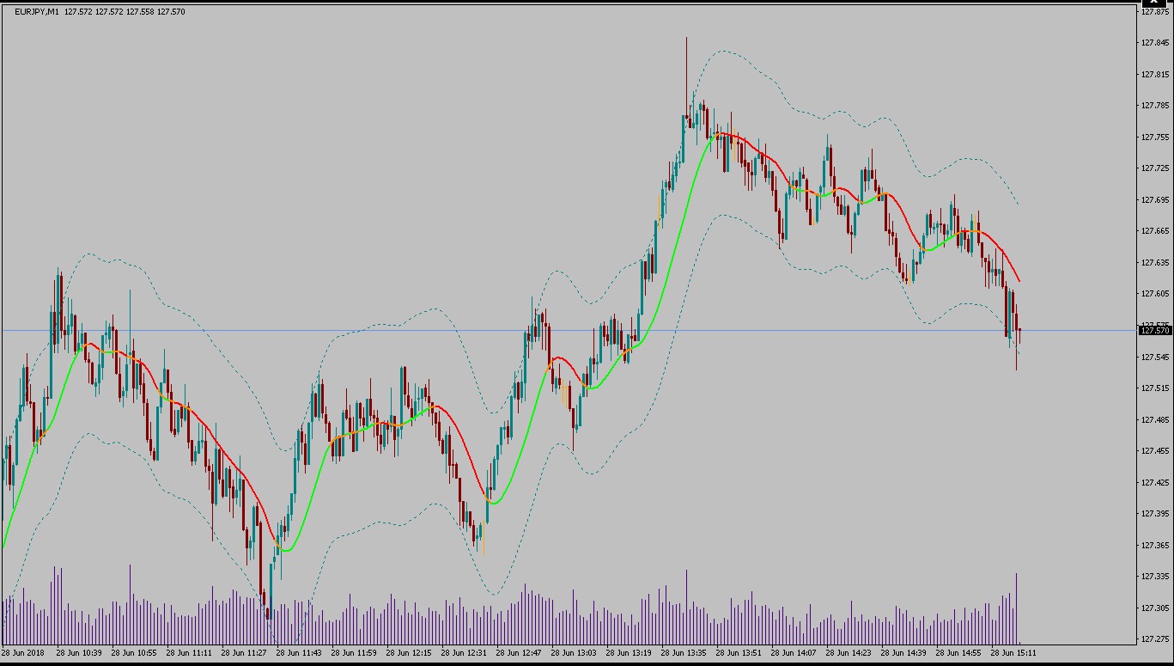Select the 127.695 price level label

point(1156,200)
